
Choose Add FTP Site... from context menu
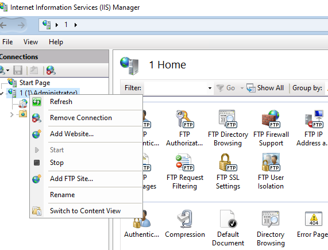86,179
